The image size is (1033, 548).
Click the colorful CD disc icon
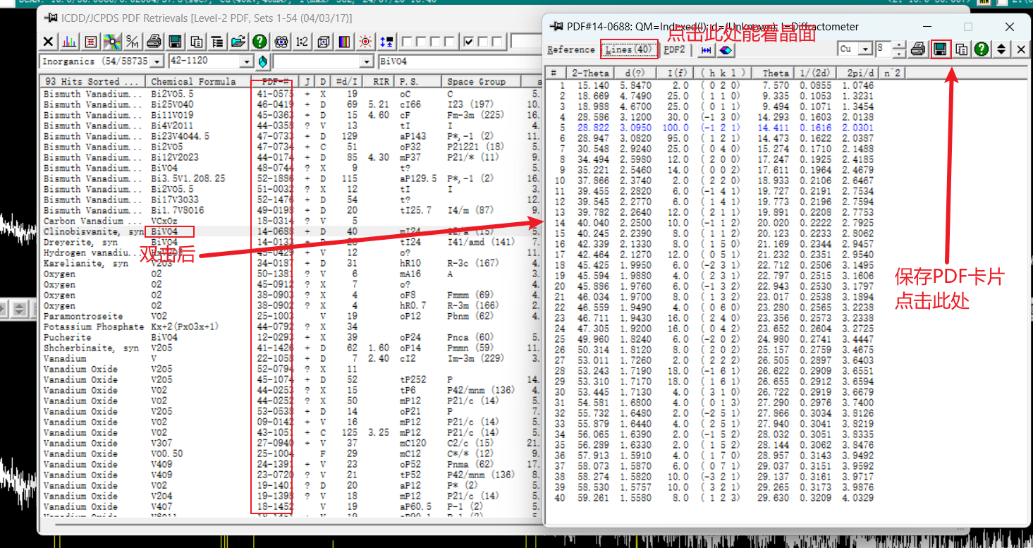coord(111,42)
